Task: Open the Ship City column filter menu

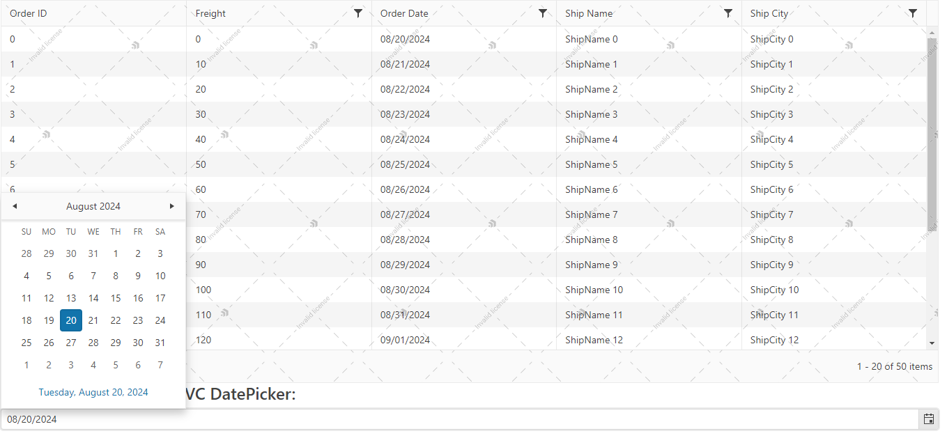Action: tap(913, 13)
